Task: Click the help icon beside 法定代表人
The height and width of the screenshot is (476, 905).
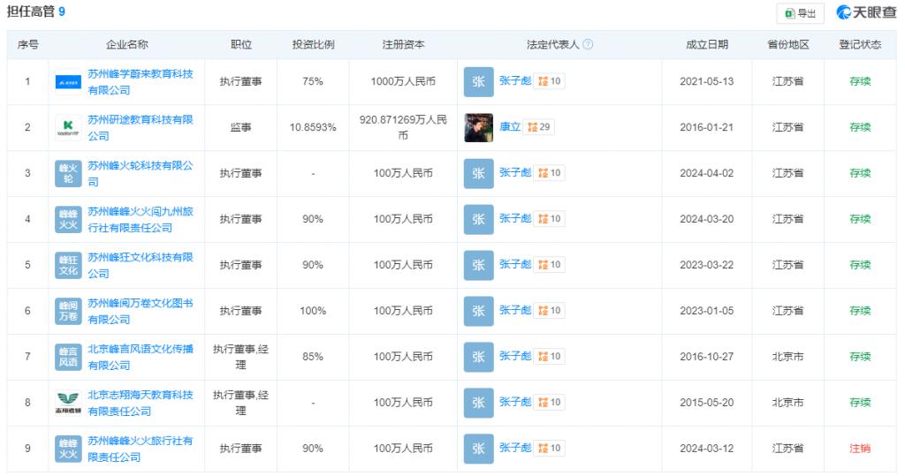Action: [x=588, y=44]
